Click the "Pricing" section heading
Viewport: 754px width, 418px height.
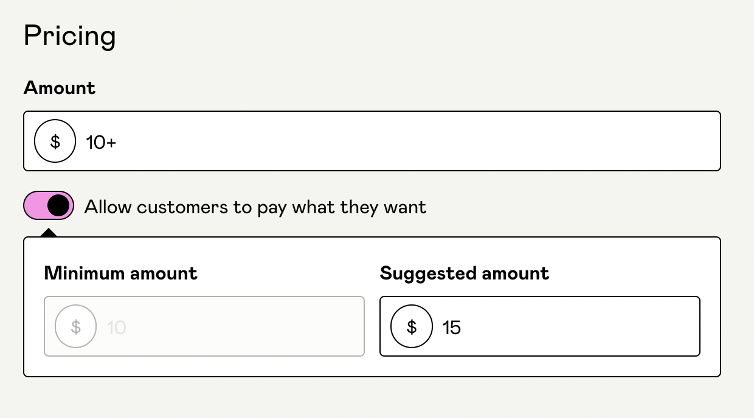point(70,36)
